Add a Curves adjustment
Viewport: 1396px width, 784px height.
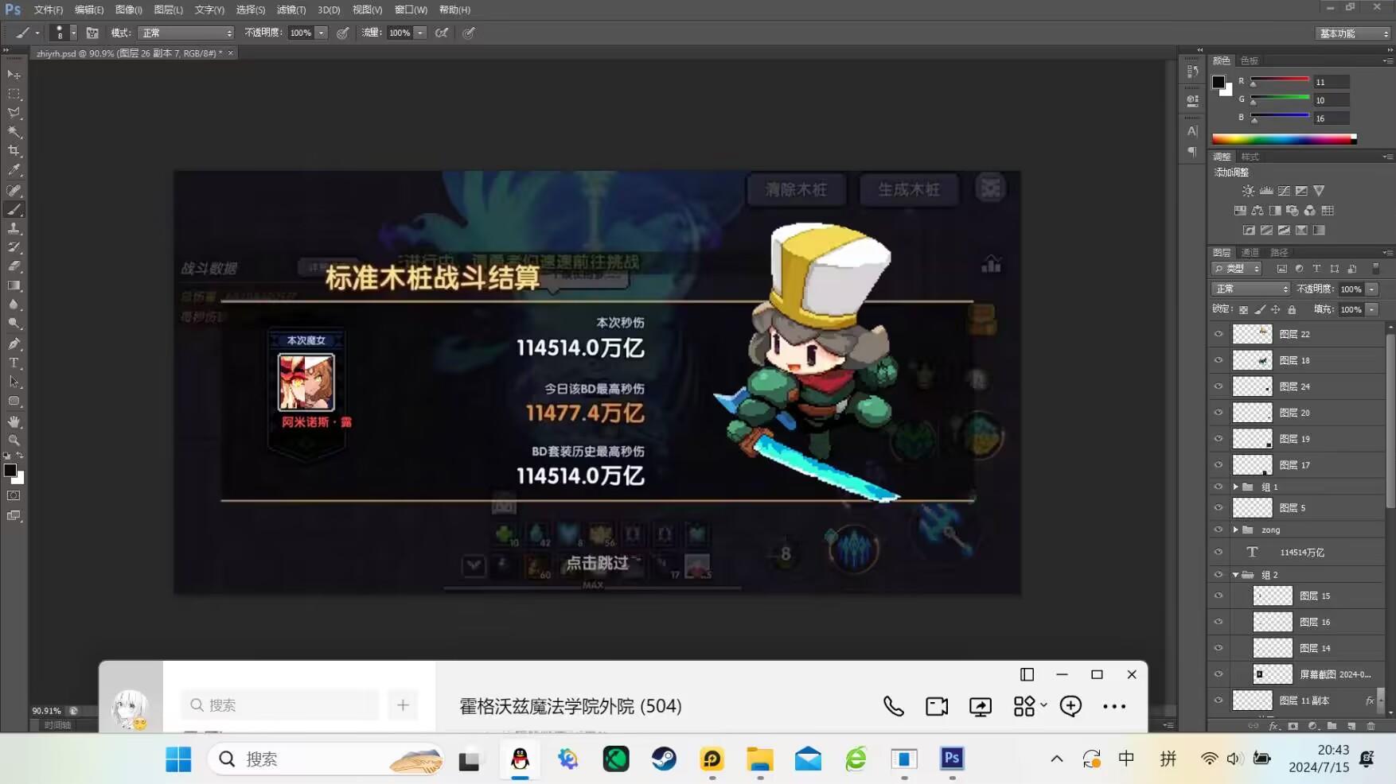click(1284, 191)
